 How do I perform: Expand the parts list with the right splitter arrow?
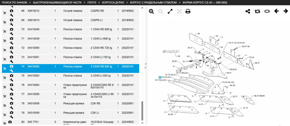click(146, 67)
